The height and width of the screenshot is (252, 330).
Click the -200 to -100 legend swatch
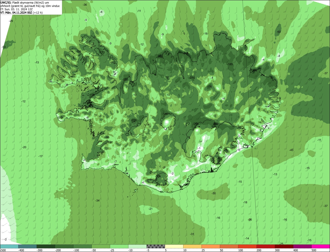64,246
